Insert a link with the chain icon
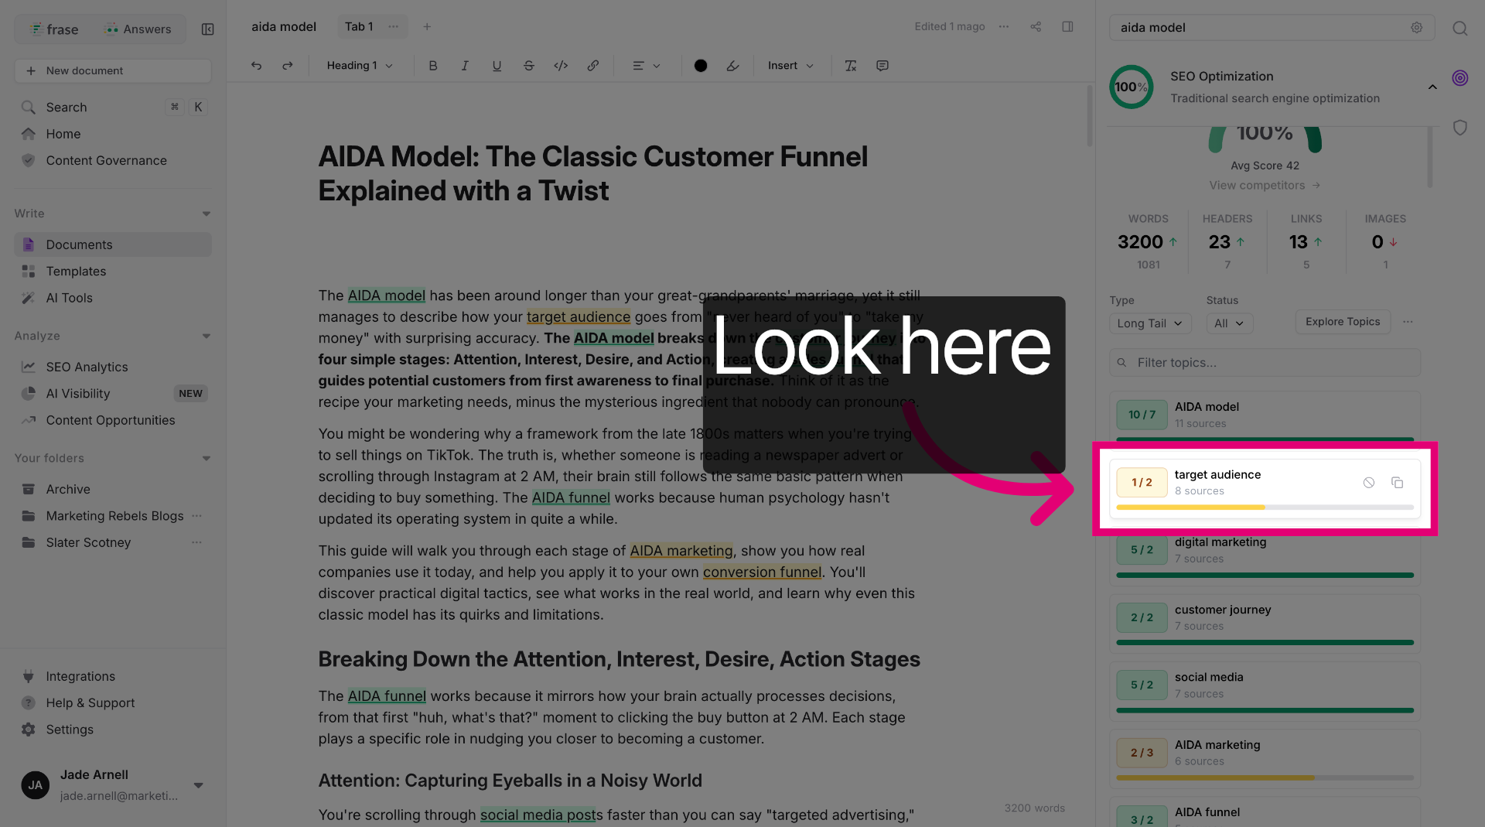1485x827 pixels. pos(593,66)
